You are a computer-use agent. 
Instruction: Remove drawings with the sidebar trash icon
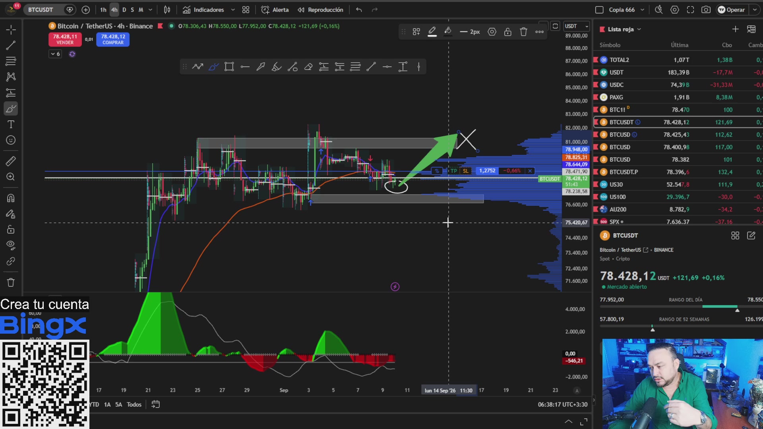[x=11, y=282]
